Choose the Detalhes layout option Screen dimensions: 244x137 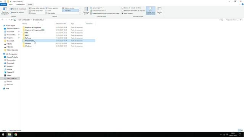click(70, 11)
